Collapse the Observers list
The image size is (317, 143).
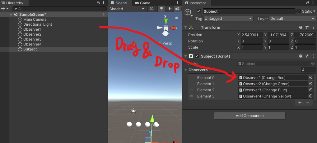pyautogui.click(x=185, y=70)
